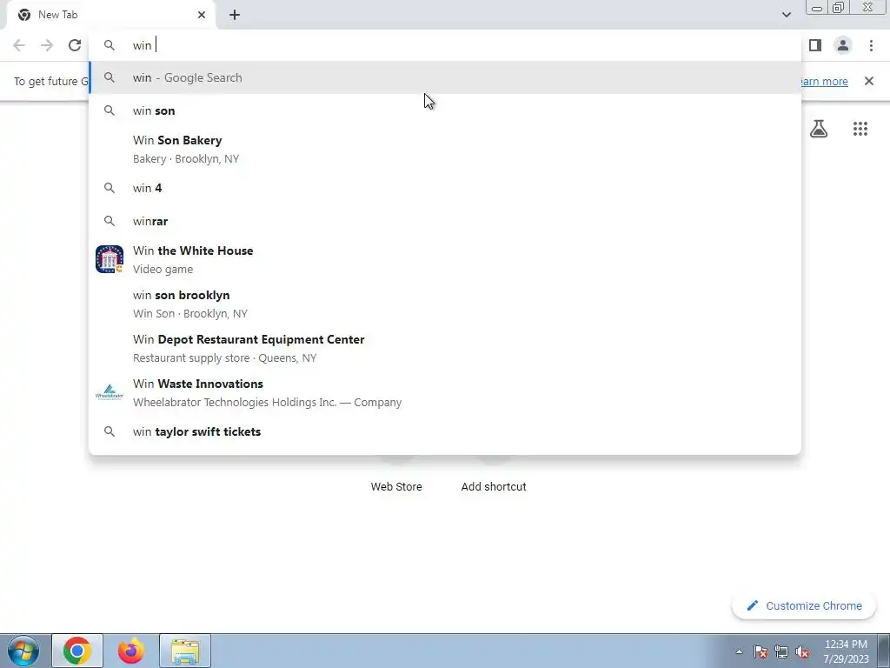Expand the tab search chevron
Viewport: 890px width, 668px height.
point(786,15)
